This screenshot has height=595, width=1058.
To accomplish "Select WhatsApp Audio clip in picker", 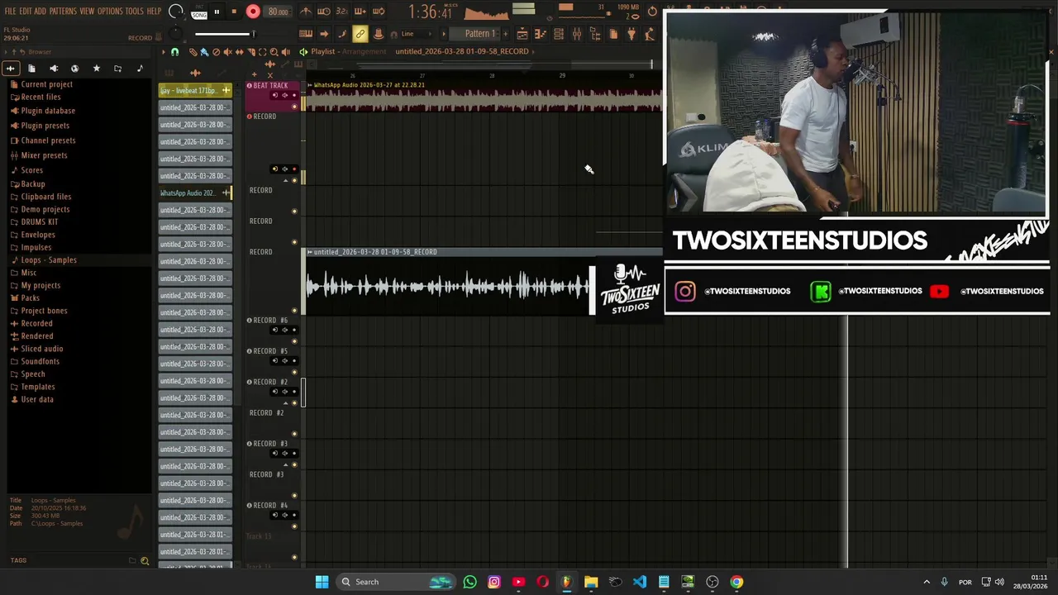I will pos(195,193).
